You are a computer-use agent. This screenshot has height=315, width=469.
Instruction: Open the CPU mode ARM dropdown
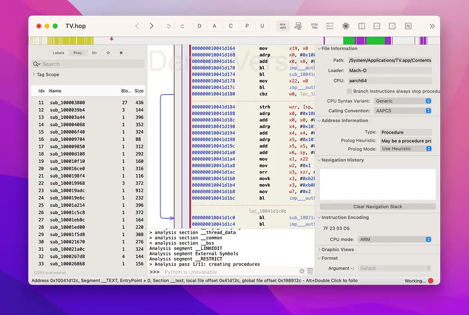click(395, 239)
